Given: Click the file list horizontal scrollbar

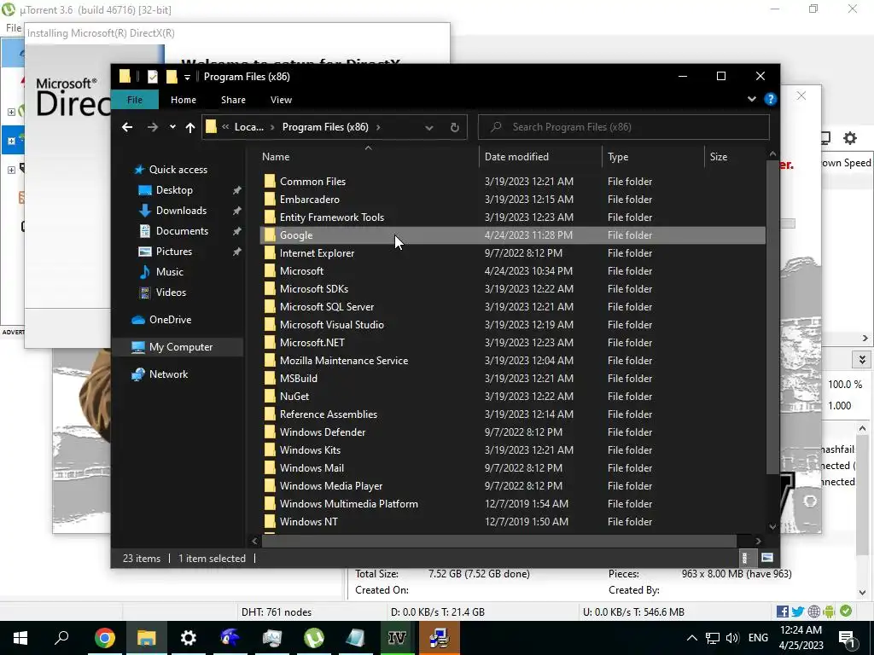Looking at the screenshot, I should (x=498, y=540).
